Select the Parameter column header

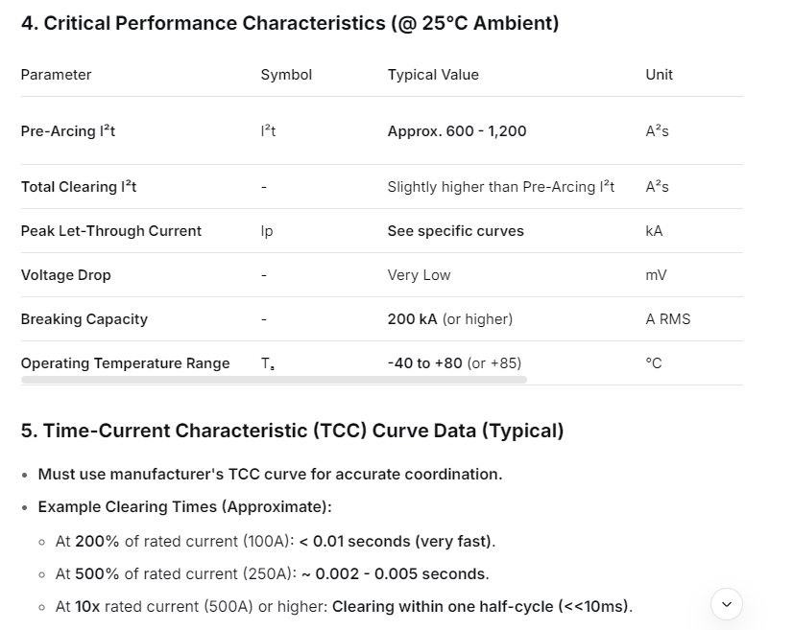coord(57,75)
